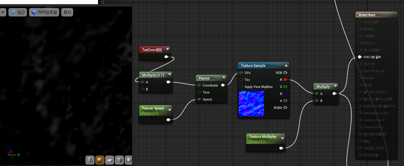This screenshot has height=166, width=404.
Task: Select the Texture Sample normal map thumbnail
Action: coord(251,103)
